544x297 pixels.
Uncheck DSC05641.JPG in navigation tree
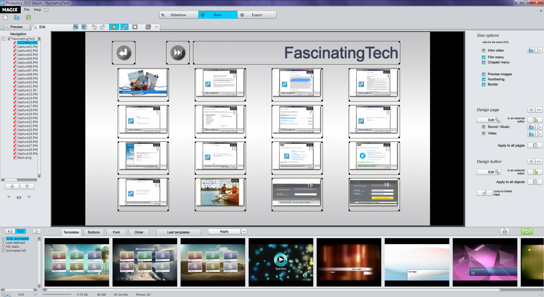[15, 43]
